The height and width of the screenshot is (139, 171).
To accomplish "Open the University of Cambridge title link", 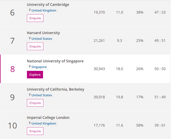I will pyautogui.click(x=48, y=5).
